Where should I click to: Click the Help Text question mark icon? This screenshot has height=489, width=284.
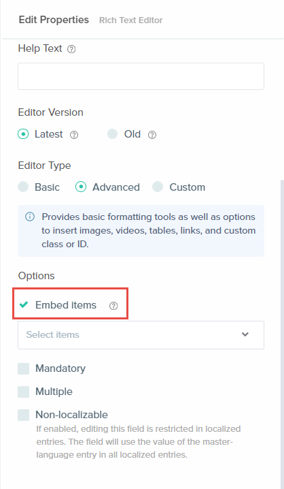tap(71, 49)
